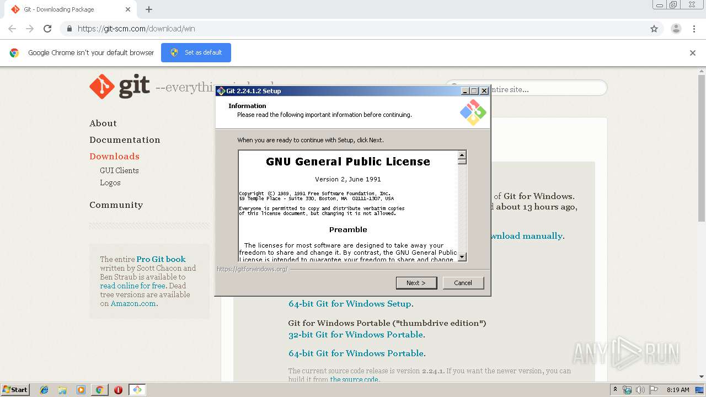The height and width of the screenshot is (397, 706).
Task: Switch to Git Setup taskbar button
Action: tap(137, 390)
